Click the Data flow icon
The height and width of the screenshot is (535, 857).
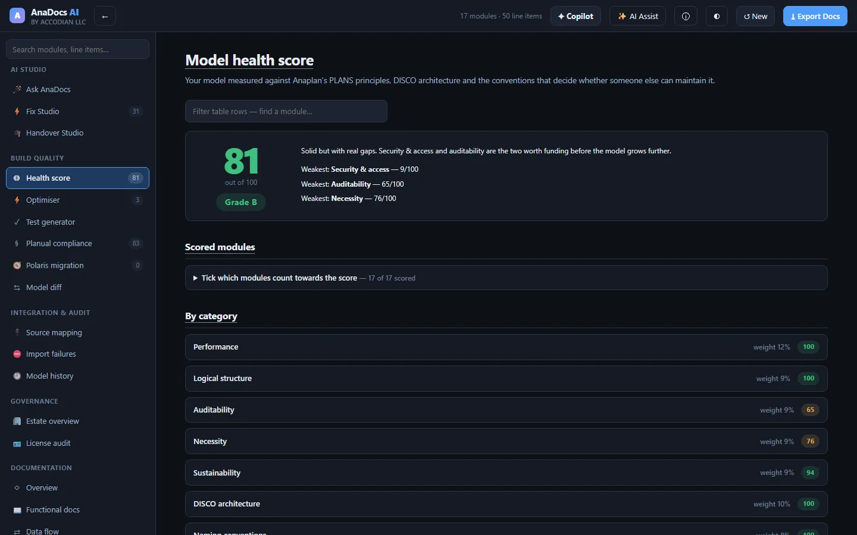[x=17, y=531]
